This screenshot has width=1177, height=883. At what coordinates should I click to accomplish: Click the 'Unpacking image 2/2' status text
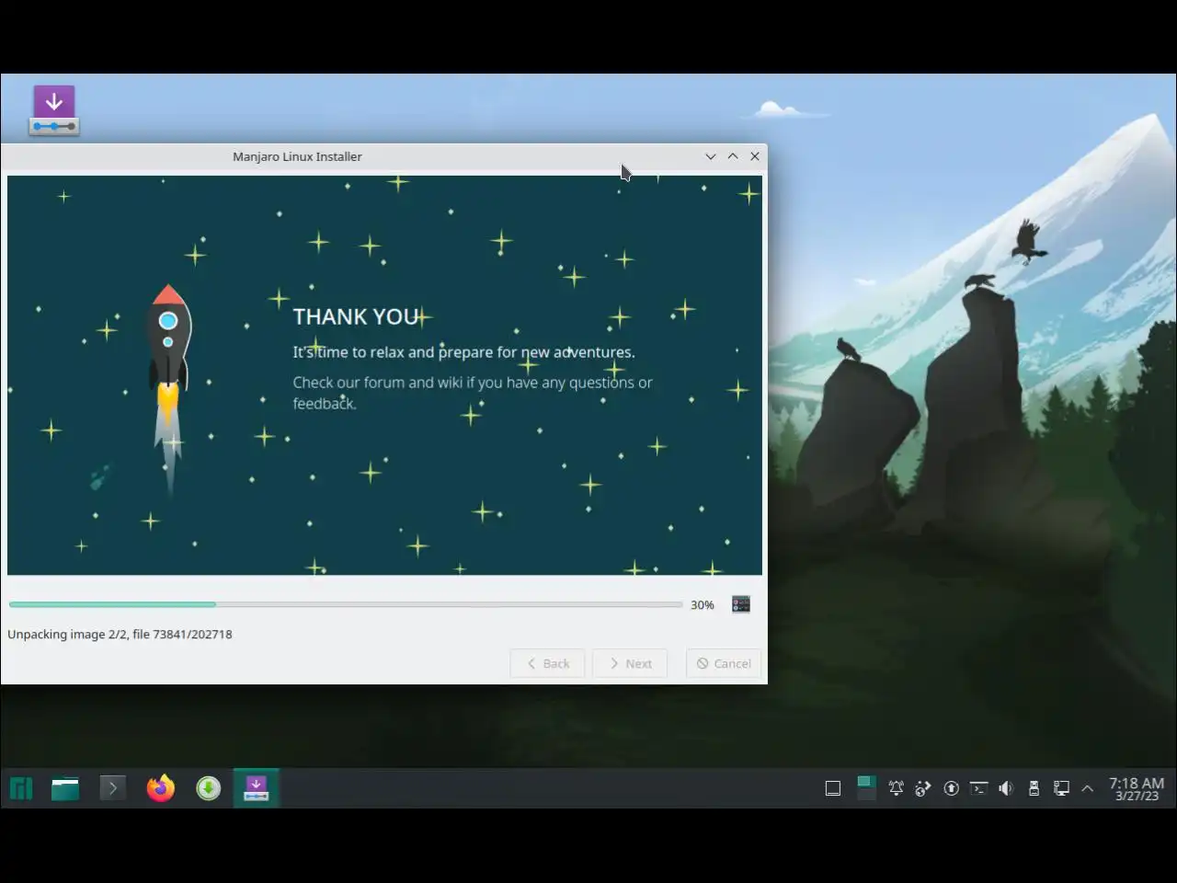coord(120,634)
